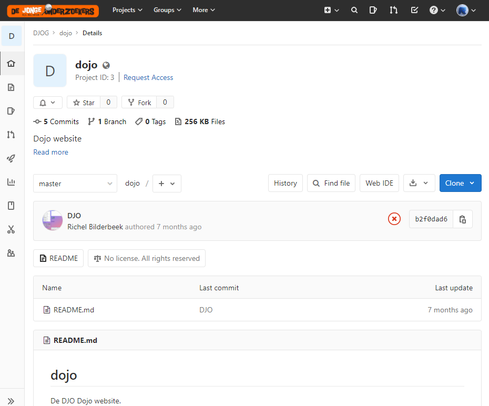
Task: Copy the commit SHA with the clipboard icon
Action: (463, 219)
